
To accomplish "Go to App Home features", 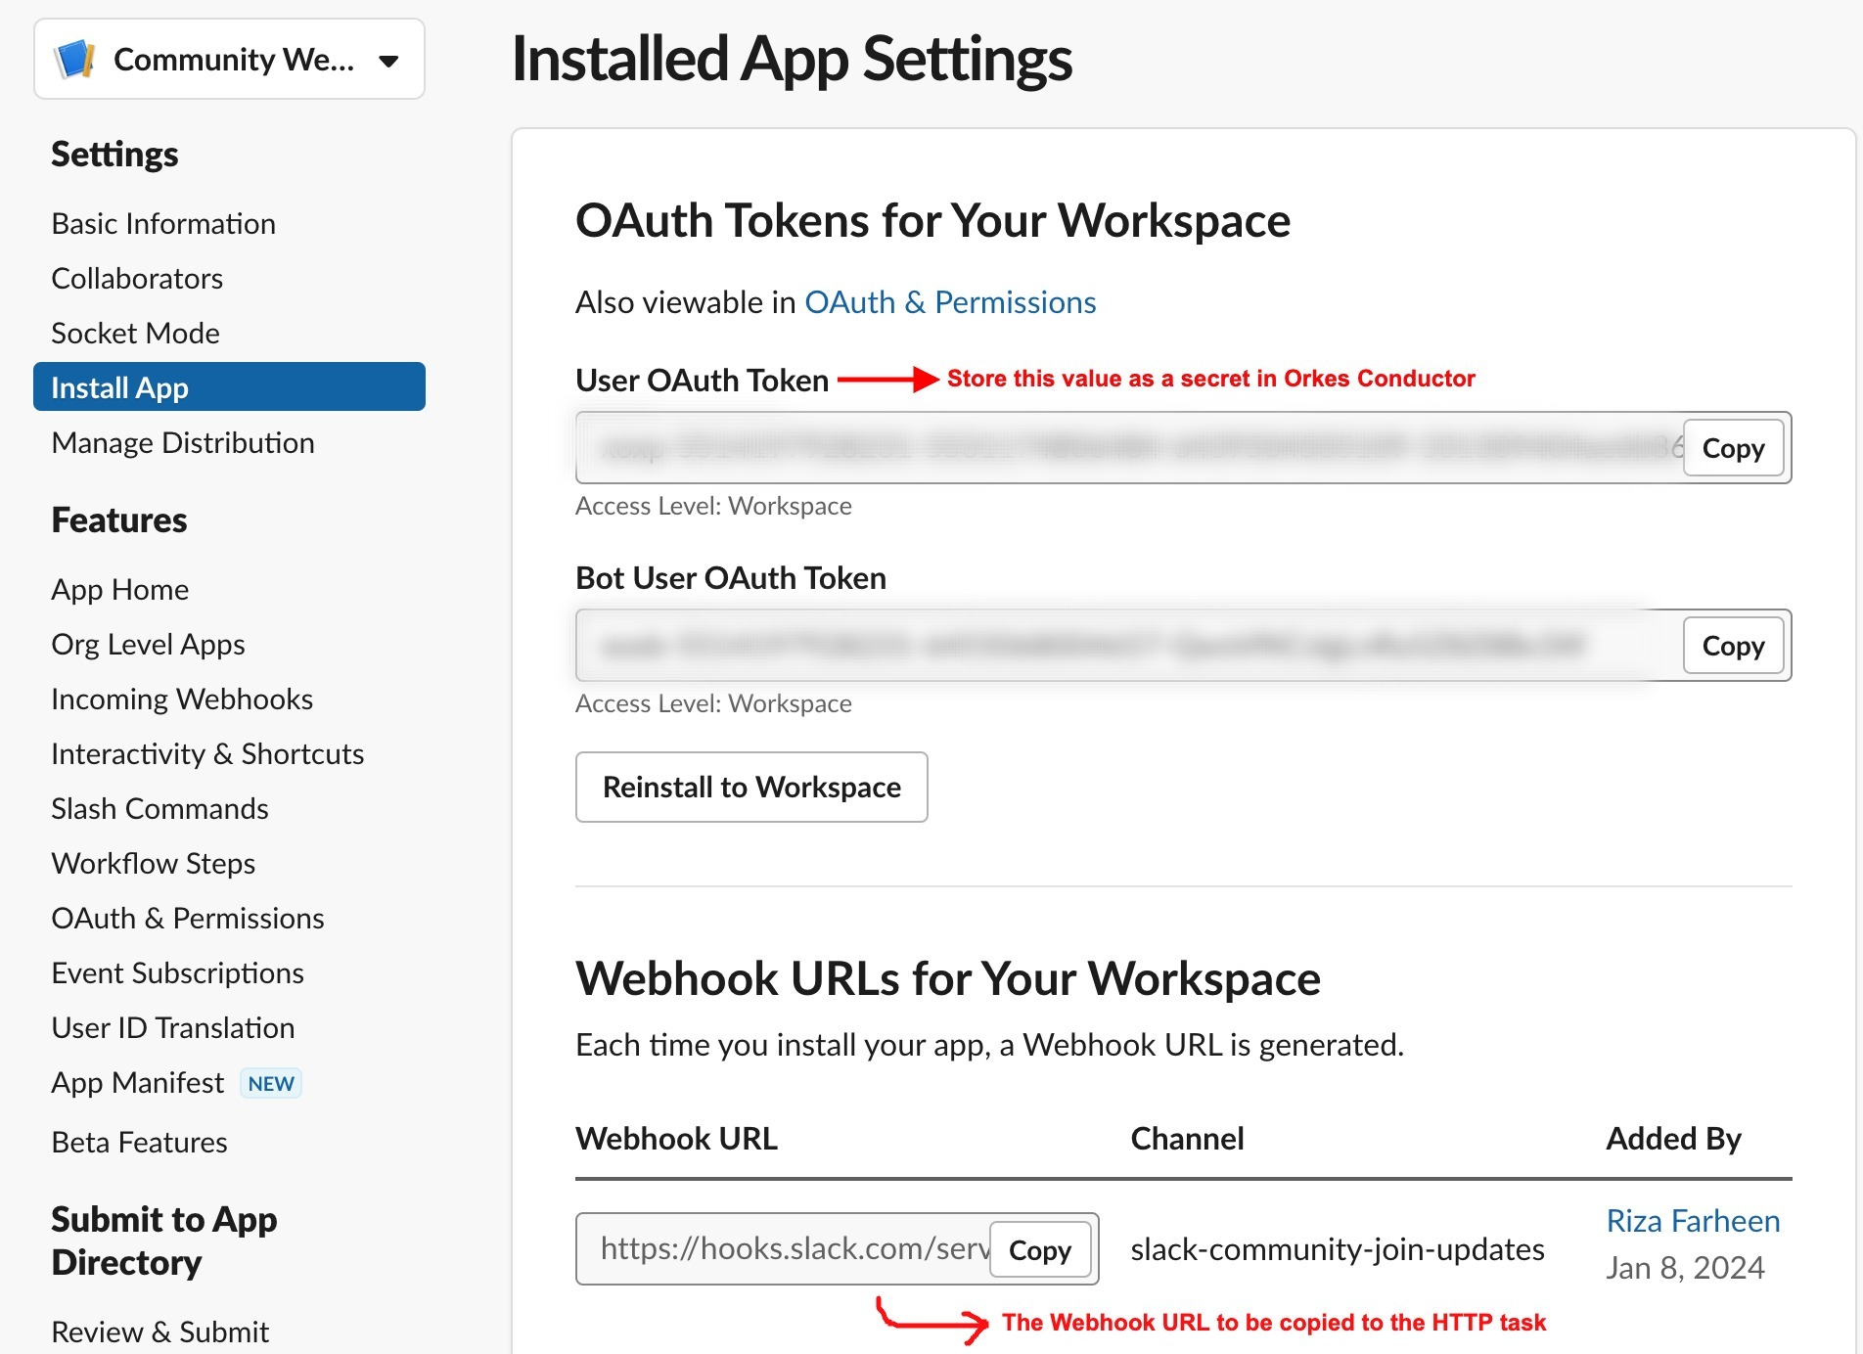I will (119, 589).
